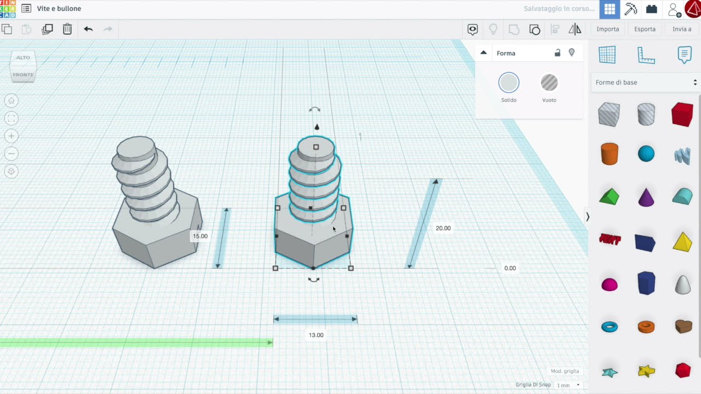This screenshot has width=701, height=394.
Task: Open the Forme di base dropdown
Action: tap(645, 83)
